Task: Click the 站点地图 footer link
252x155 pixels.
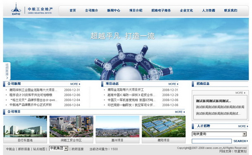Action: coord(39,149)
